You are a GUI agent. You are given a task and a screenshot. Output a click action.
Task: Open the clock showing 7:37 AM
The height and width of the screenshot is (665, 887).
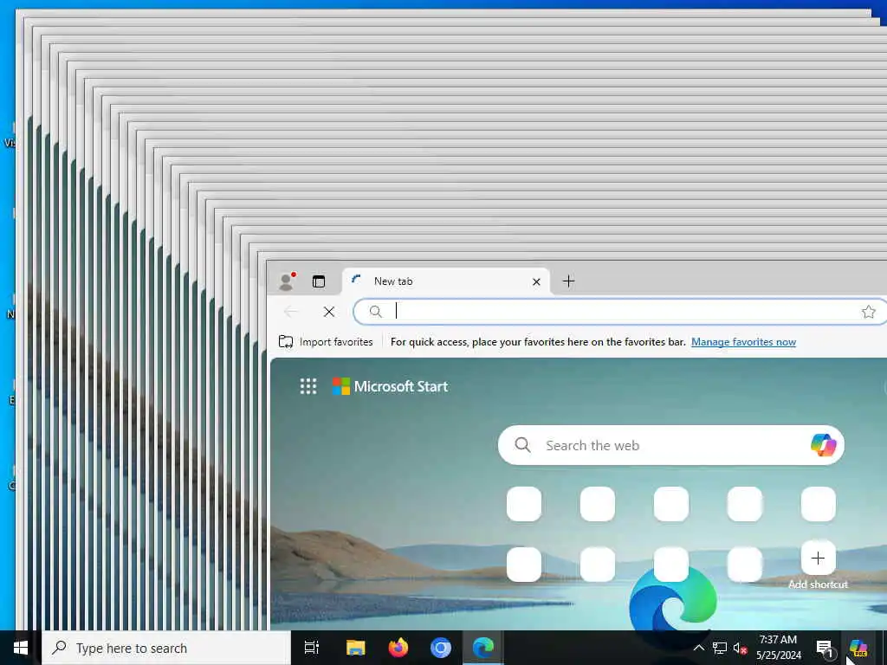pyautogui.click(x=779, y=648)
